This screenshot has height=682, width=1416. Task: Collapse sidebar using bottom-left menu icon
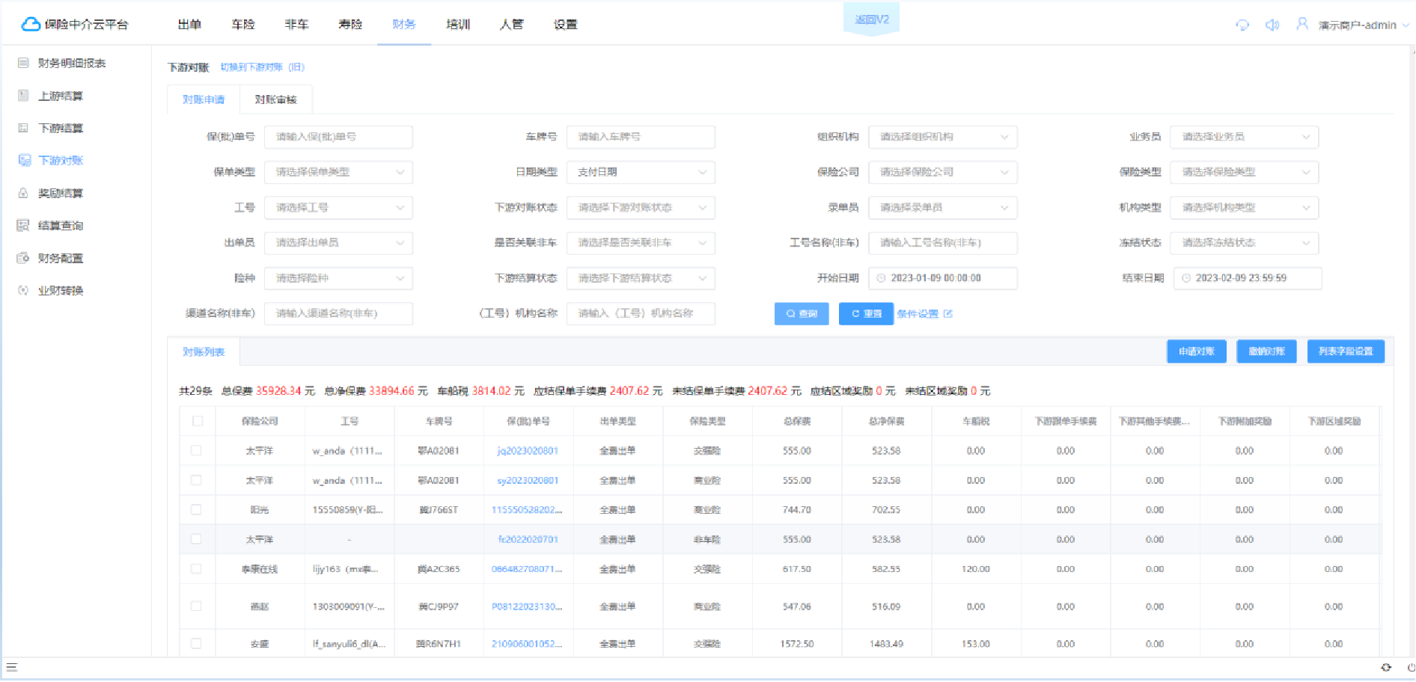point(11,668)
